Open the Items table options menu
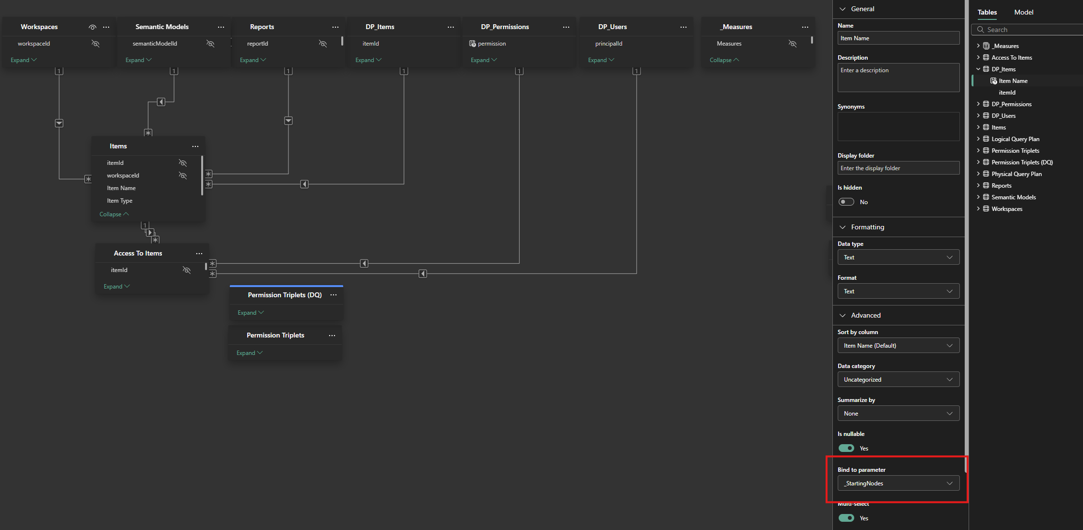Screen dimensions: 1083x530 (x=195, y=146)
